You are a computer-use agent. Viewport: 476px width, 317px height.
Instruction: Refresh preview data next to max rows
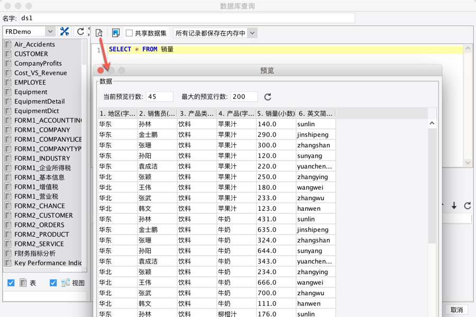tap(268, 97)
